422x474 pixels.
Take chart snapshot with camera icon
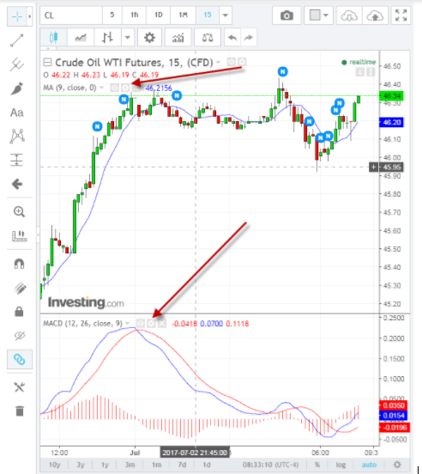coord(286,15)
